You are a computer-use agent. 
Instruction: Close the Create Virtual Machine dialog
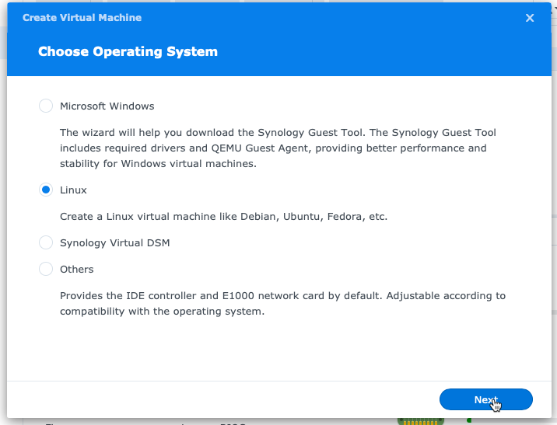(x=530, y=18)
